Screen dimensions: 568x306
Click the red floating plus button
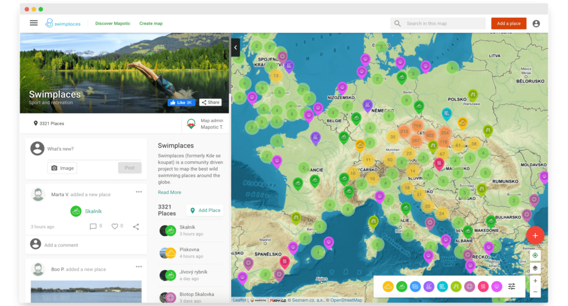[535, 236]
